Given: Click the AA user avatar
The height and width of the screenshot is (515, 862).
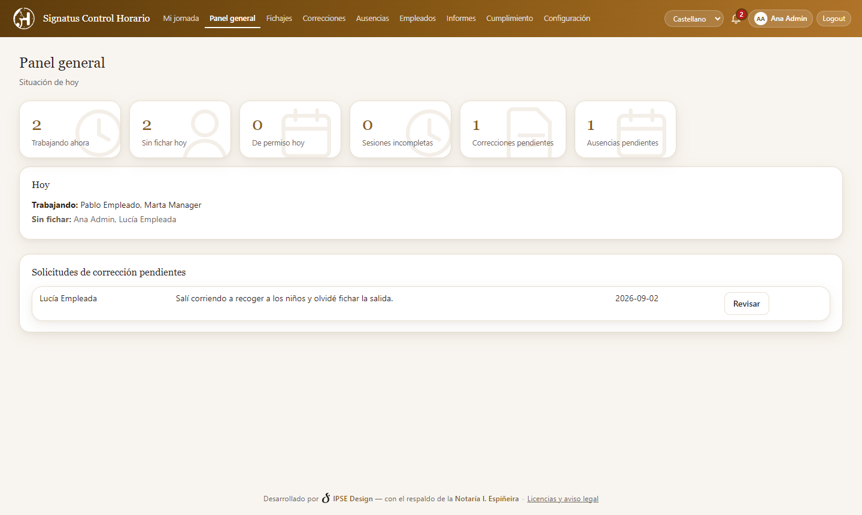Looking at the screenshot, I should (x=761, y=19).
